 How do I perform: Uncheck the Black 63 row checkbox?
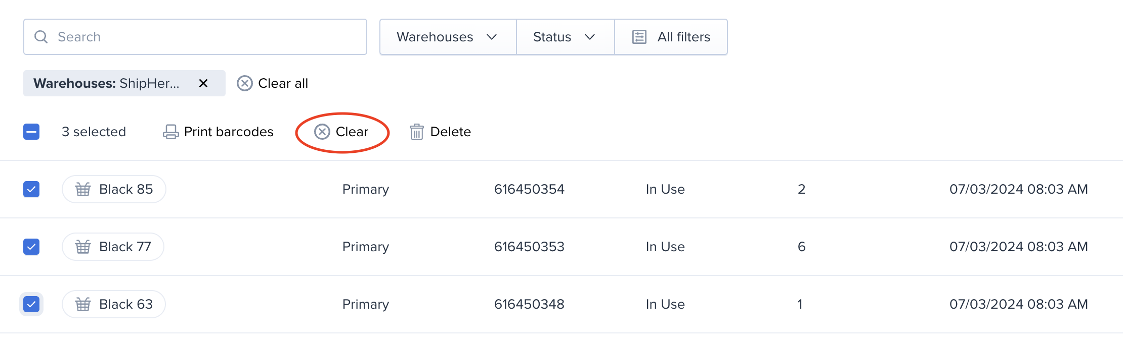31,304
